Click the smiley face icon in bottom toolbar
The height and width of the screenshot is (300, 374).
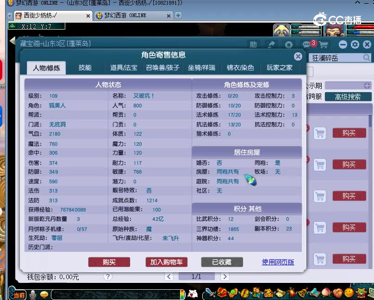(x=349, y=293)
